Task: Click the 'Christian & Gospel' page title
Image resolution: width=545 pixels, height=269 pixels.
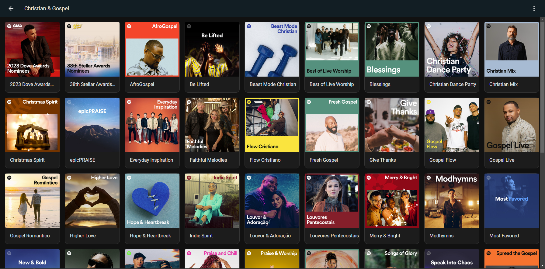Action: [x=47, y=9]
